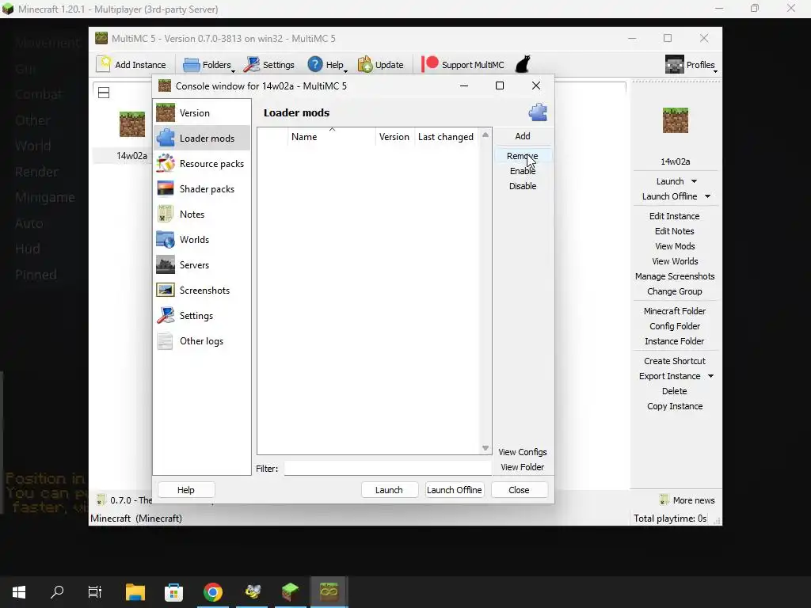The height and width of the screenshot is (608, 811).
Task: Open the Launch dropdown arrow in right panel
Action: tap(694, 181)
